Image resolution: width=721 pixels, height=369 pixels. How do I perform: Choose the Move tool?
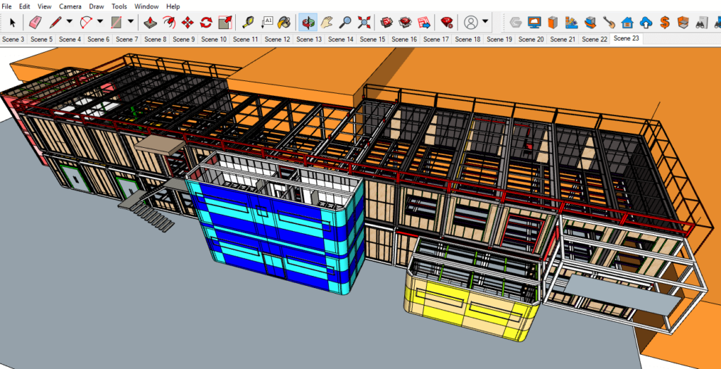coord(188,22)
